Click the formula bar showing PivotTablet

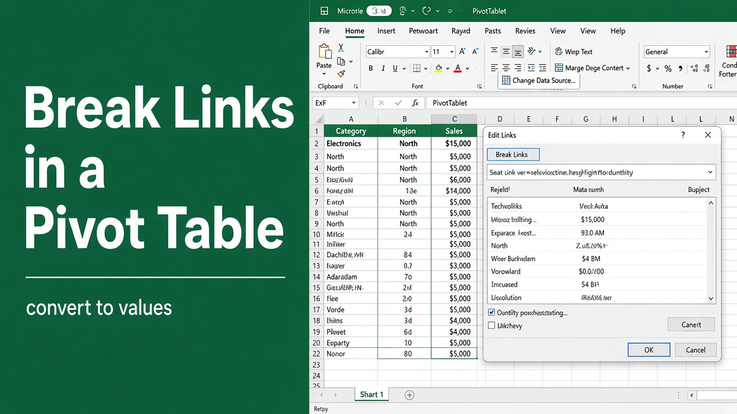[580, 103]
